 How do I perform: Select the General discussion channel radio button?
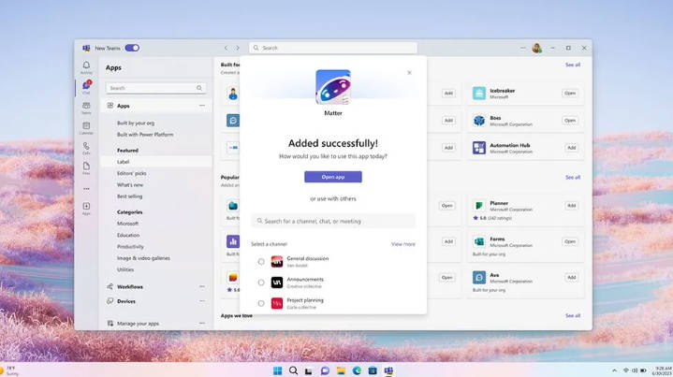[x=261, y=262]
